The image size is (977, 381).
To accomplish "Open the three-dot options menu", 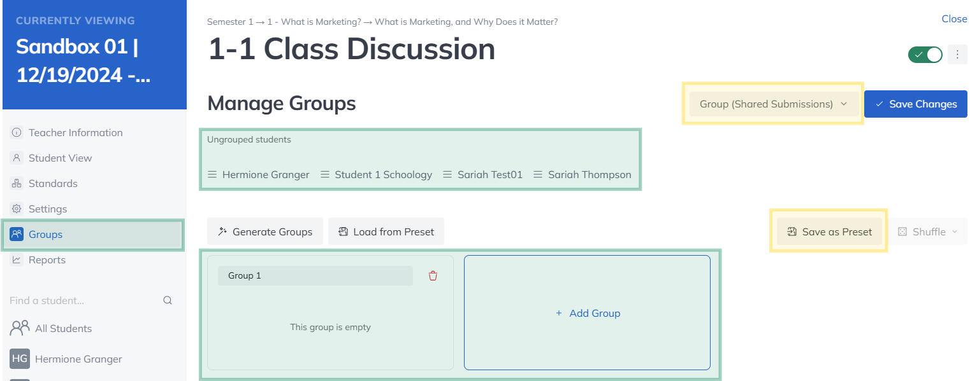I will [x=957, y=55].
